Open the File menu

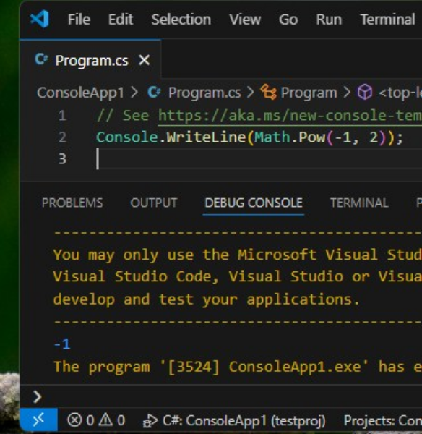pyautogui.click(x=79, y=20)
